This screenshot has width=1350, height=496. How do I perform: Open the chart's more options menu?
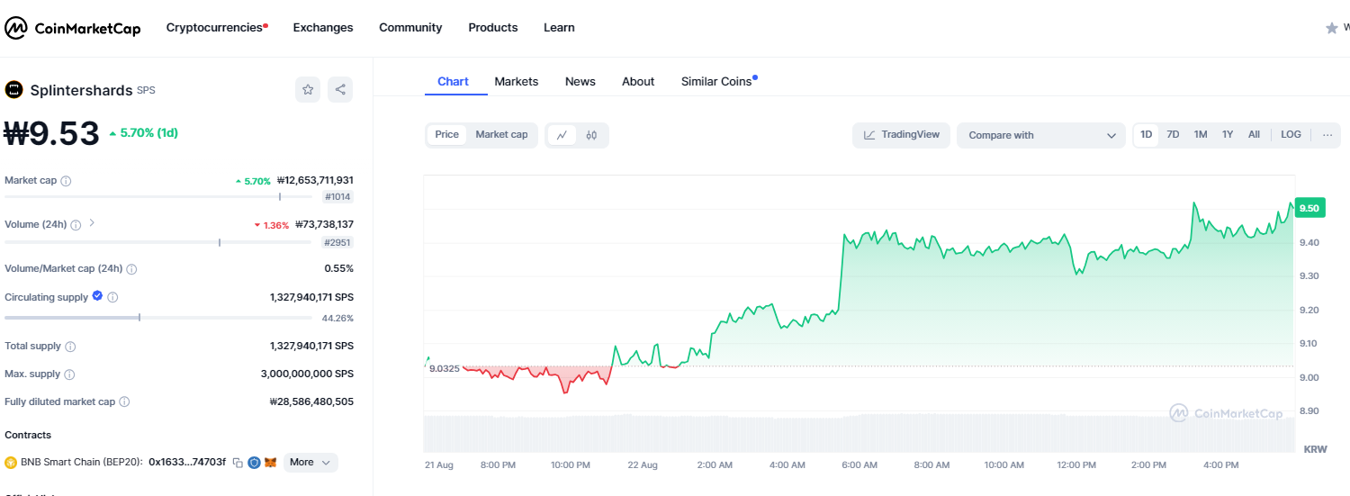point(1327,135)
